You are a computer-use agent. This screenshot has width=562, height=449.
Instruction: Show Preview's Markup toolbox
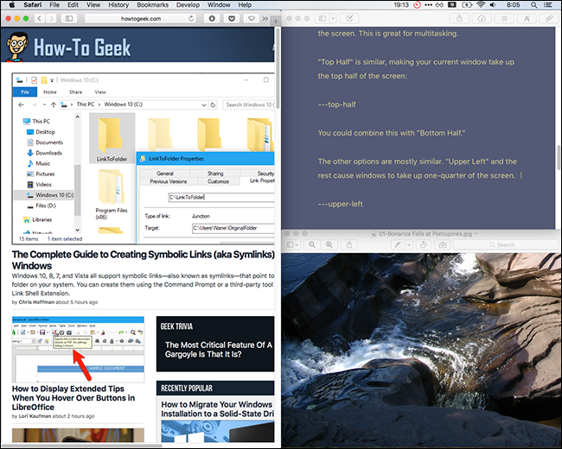click(443, 244)
